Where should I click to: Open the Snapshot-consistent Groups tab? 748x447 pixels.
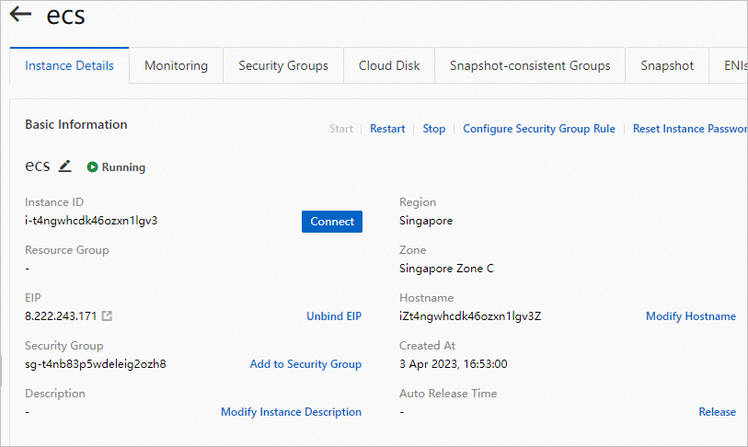530,66
